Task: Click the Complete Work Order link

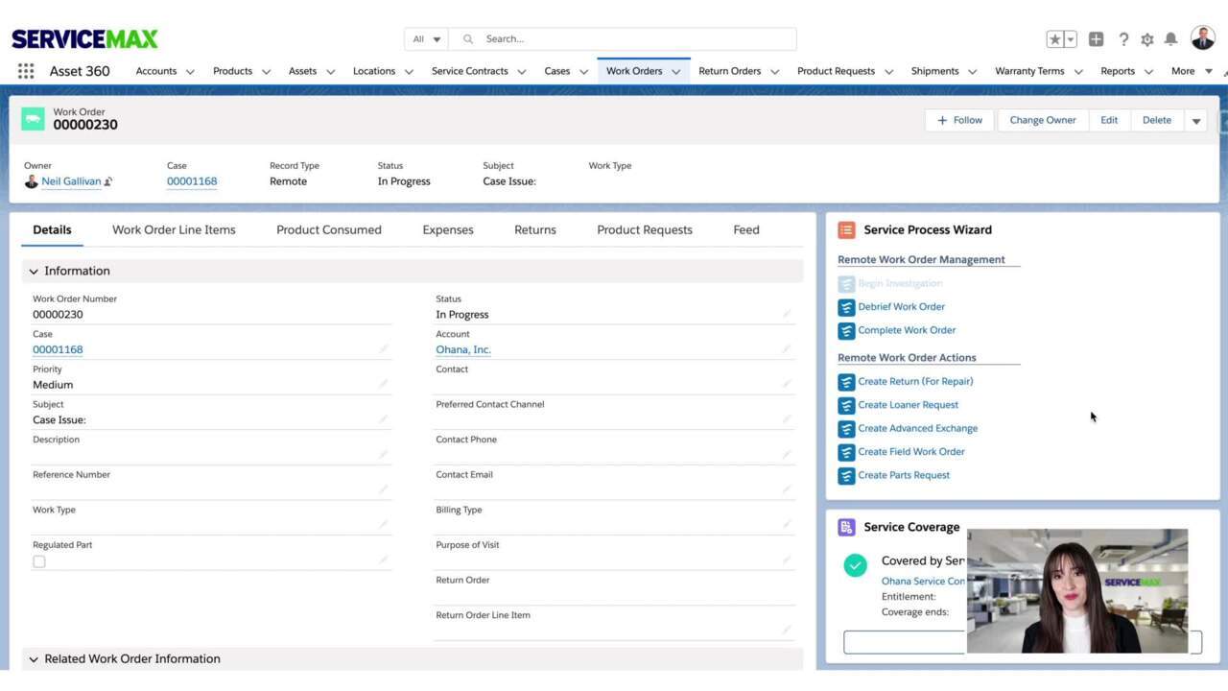Action: [x=907, y=330]
